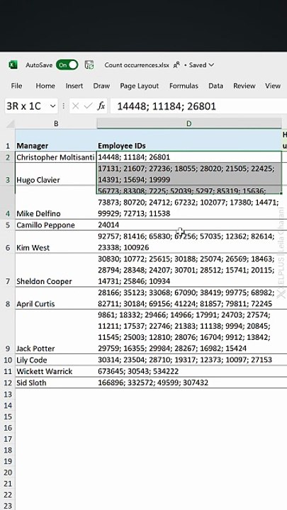Open the Page Layout tab
The height and width of the screenshot is (510, 287).
point(140,86)
